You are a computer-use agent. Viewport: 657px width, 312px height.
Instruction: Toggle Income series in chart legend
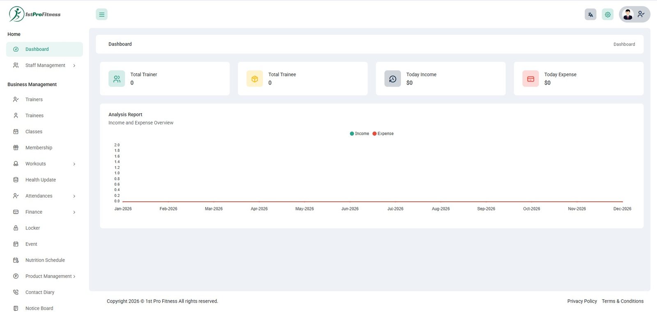point(360,134)
